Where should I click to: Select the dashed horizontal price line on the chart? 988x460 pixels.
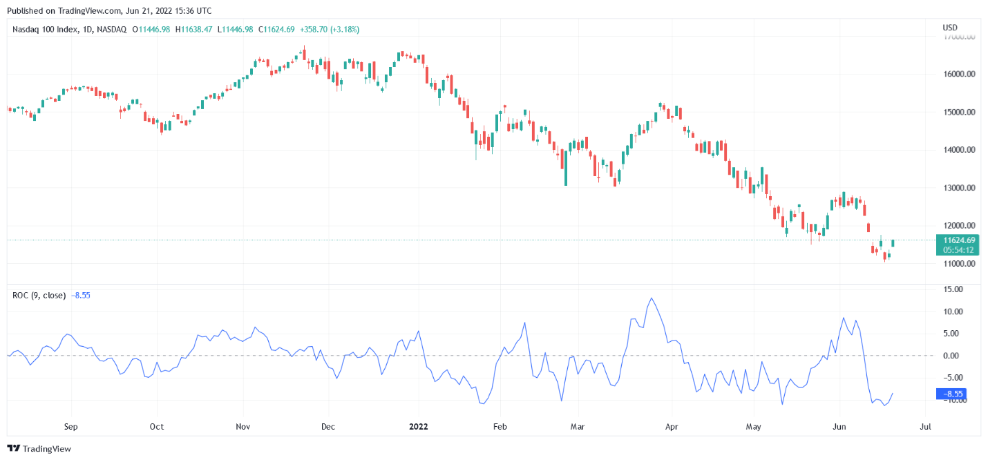pos(415,240)
